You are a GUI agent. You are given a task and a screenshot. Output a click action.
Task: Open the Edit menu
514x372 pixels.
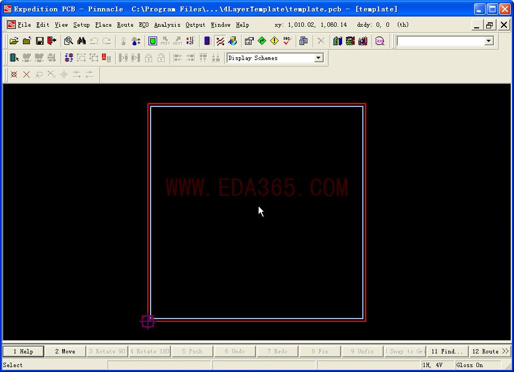pos(43,25)
